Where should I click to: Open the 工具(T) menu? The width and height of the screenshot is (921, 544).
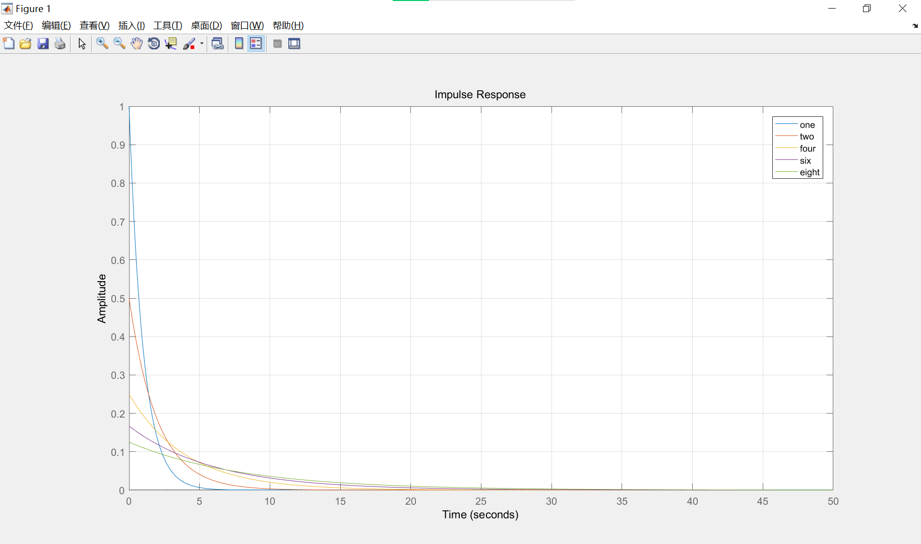pos(167,25)
